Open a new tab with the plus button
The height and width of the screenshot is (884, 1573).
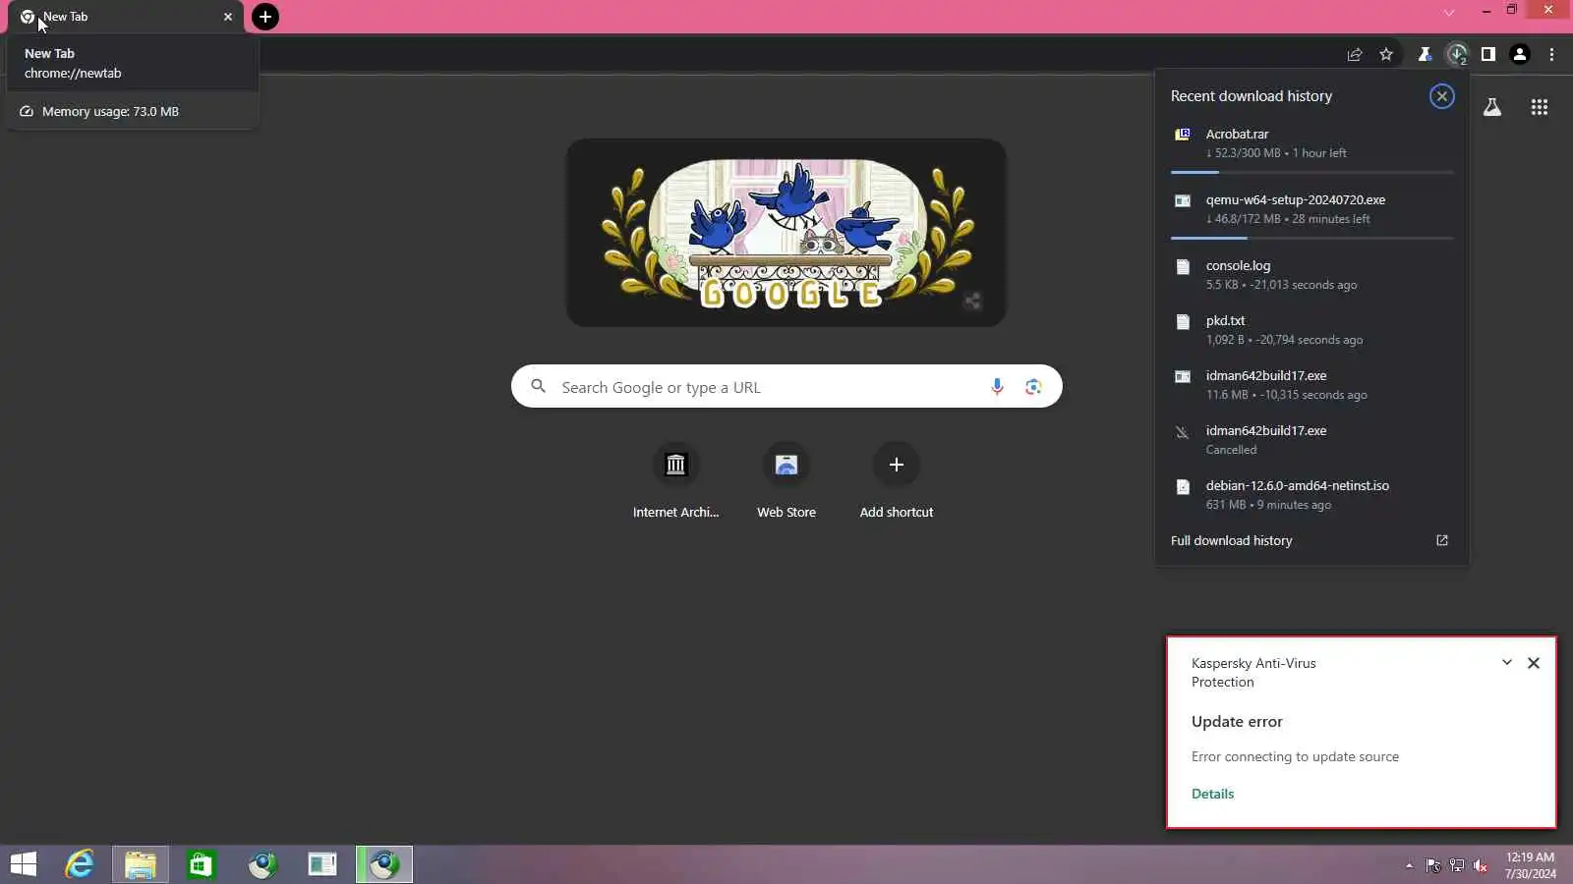tap(265, 17)
